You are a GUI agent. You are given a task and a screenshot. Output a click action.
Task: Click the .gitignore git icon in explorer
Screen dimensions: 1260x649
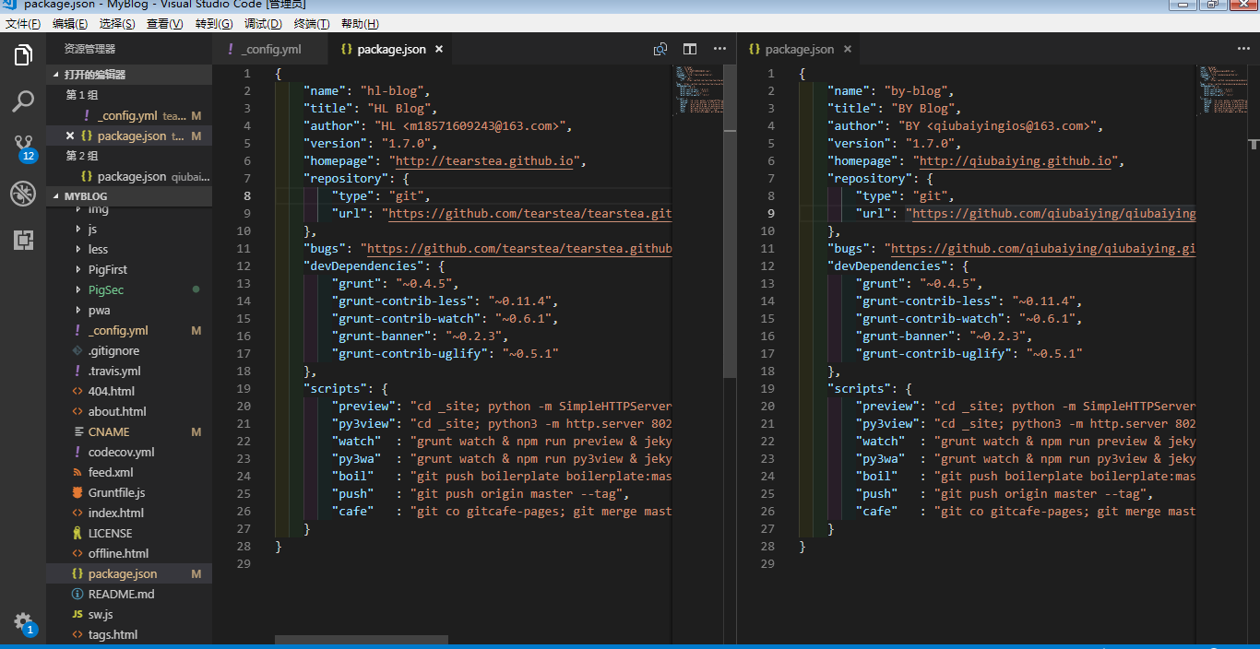click(77, 351)
